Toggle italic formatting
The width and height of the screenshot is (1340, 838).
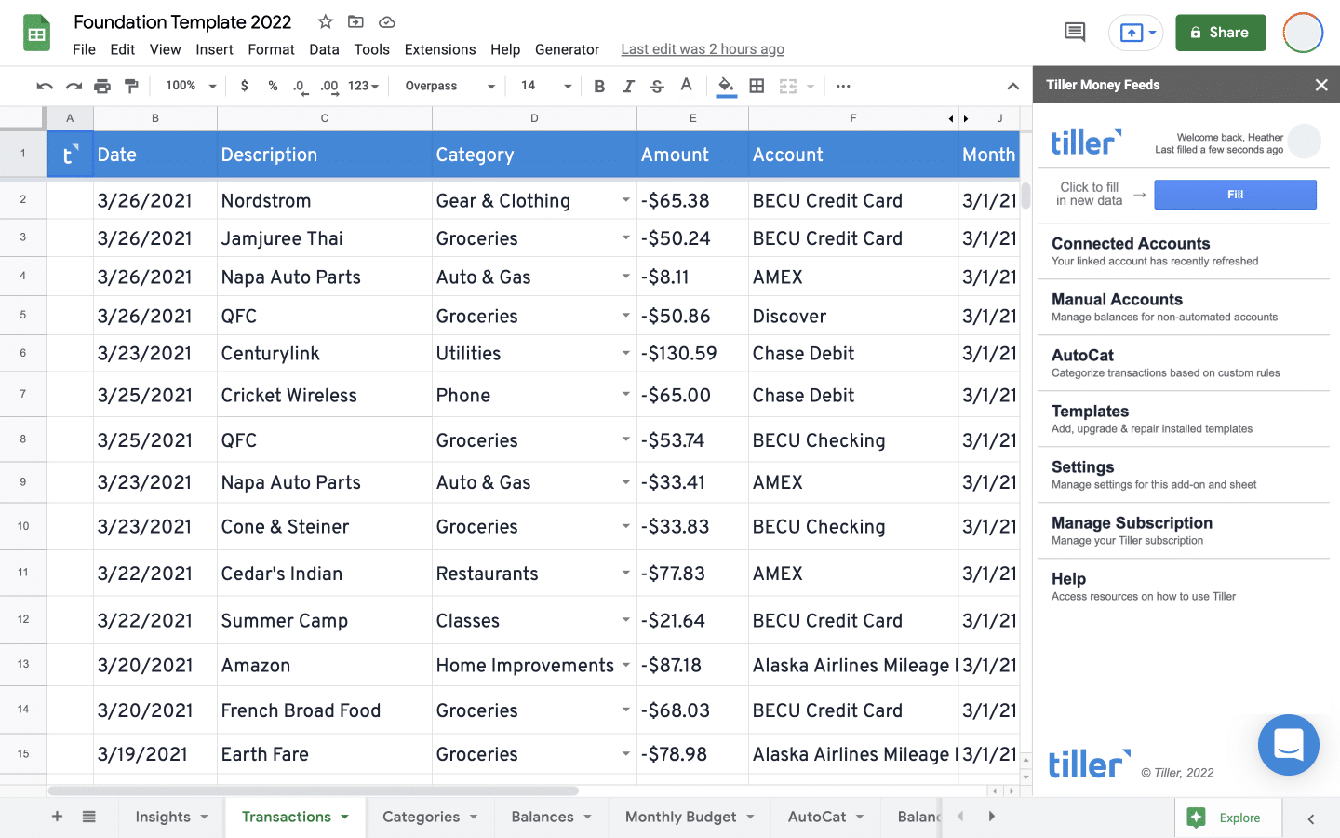[628, 86]
